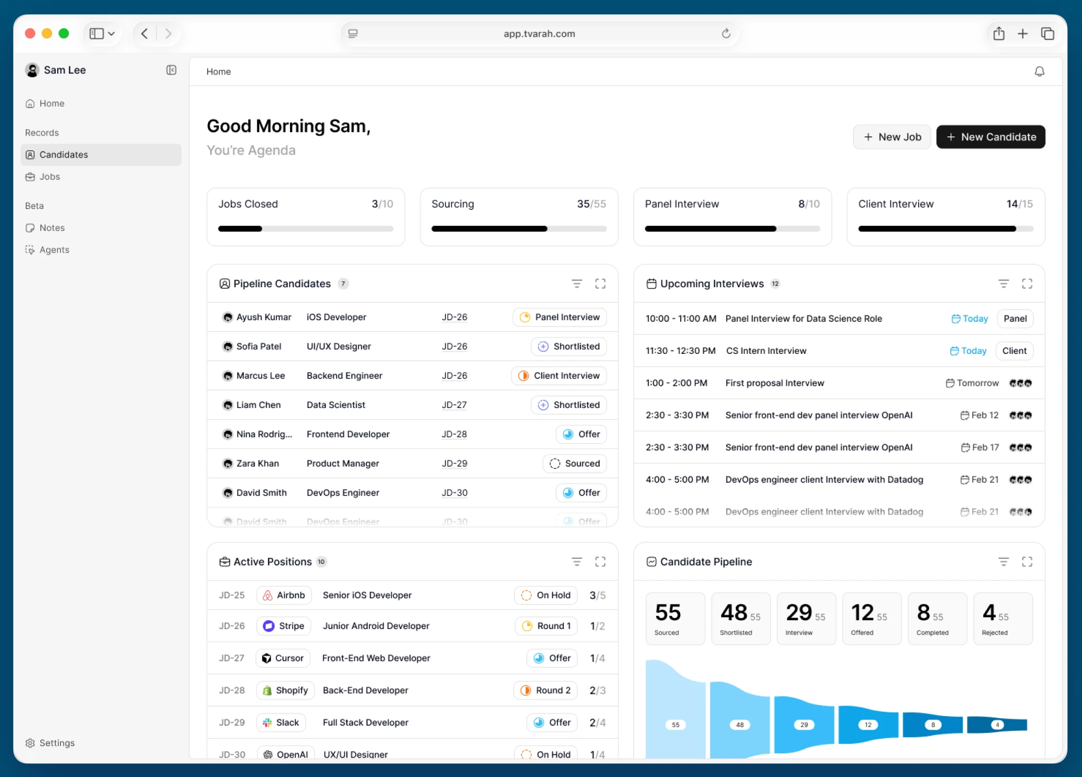Go back in browser history
Viewport: 1082px width, 777px height.
coord(144,34)
